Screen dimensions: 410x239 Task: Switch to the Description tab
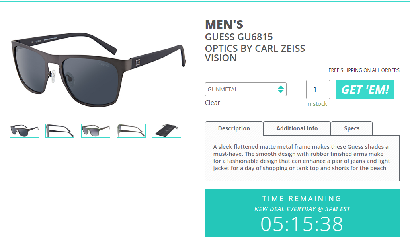(234, 128)
